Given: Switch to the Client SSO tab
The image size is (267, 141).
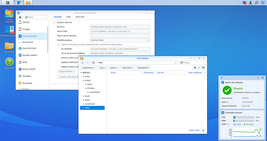Looking at the screenshot, I should [80, 17].
